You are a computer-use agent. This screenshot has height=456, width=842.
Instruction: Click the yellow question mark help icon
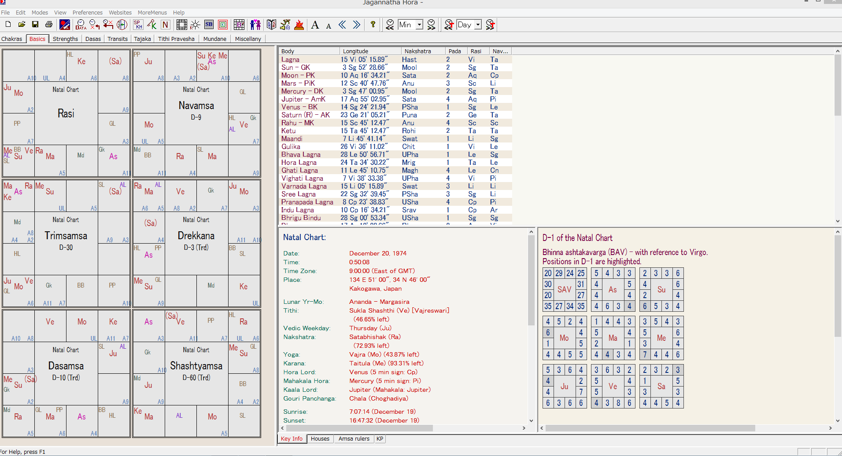(373, 25)
